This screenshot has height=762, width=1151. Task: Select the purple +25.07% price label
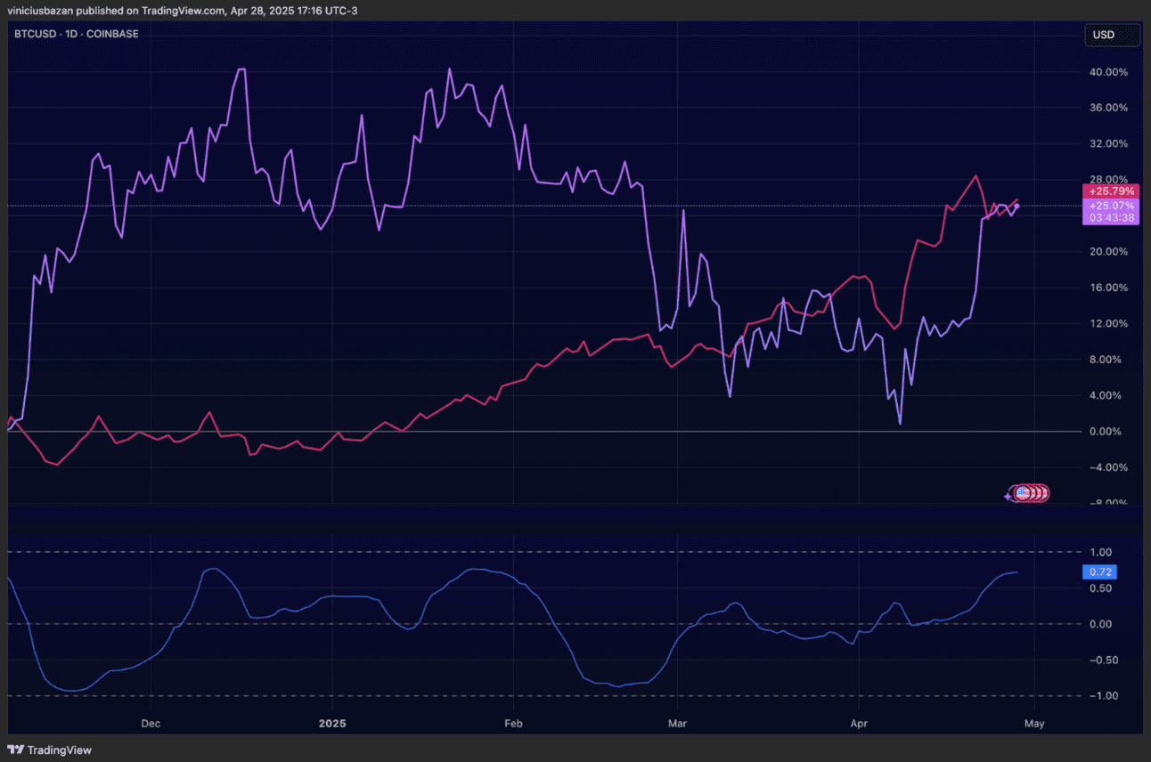(1110, 205)
